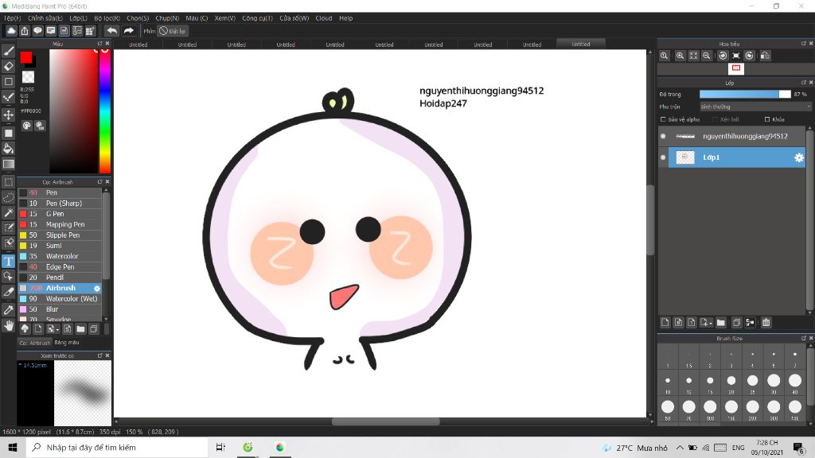Enable the Bảo vệ alpha checkbox
This screenshot has height=458, width=815.
(663, 119)
